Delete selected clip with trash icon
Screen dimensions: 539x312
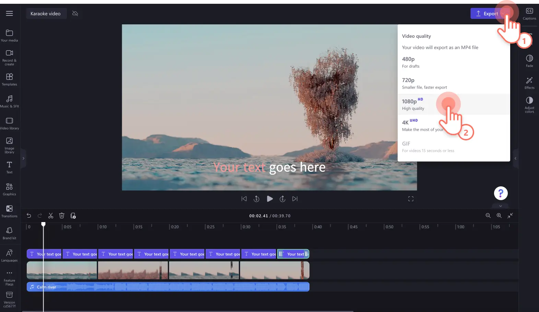pos(62,216)
